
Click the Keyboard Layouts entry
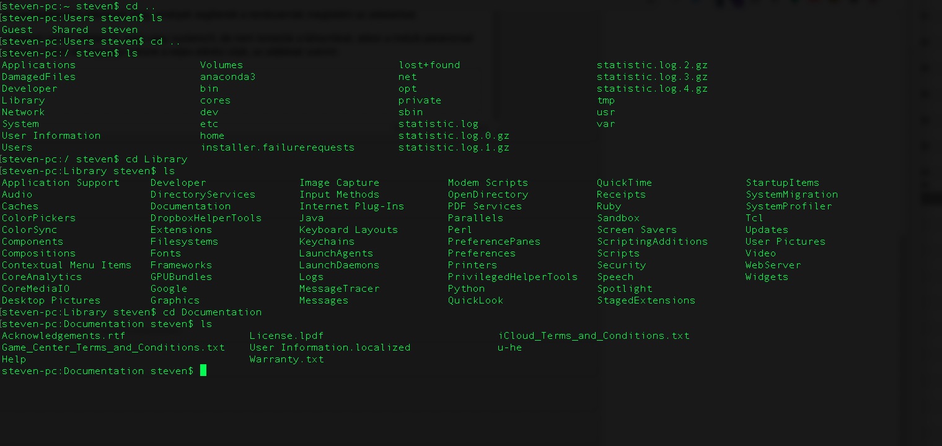click(348, 230)
